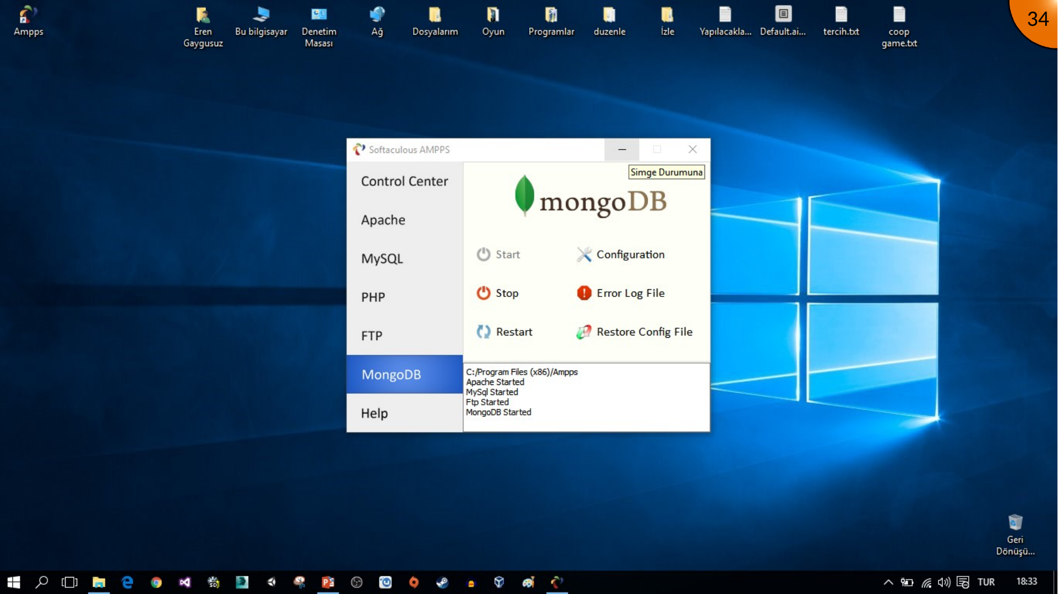Launch Microsoft Edge from the taskbar

(127, 582)
